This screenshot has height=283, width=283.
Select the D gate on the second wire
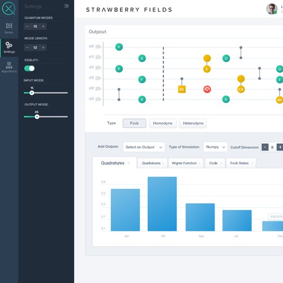coord(226,58)
